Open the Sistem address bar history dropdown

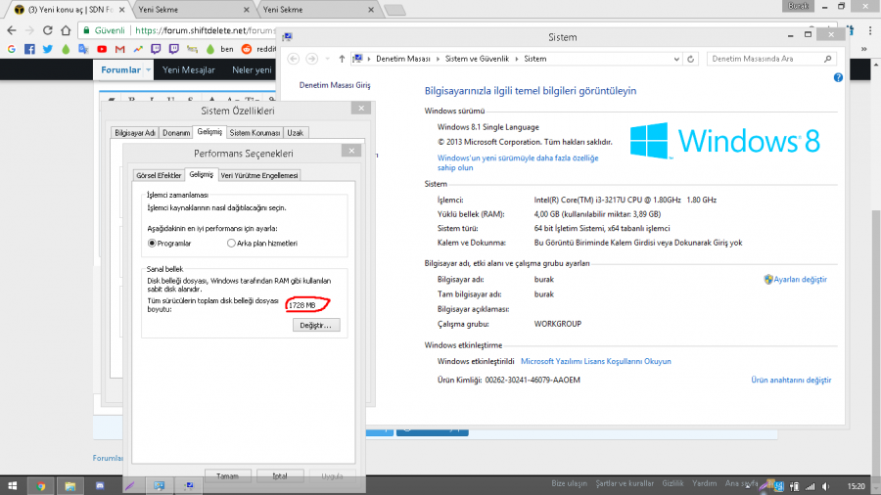[676, 59]
